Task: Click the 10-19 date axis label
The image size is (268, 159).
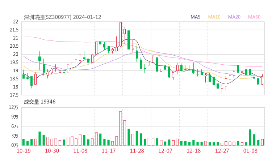Action: point(24,151)
